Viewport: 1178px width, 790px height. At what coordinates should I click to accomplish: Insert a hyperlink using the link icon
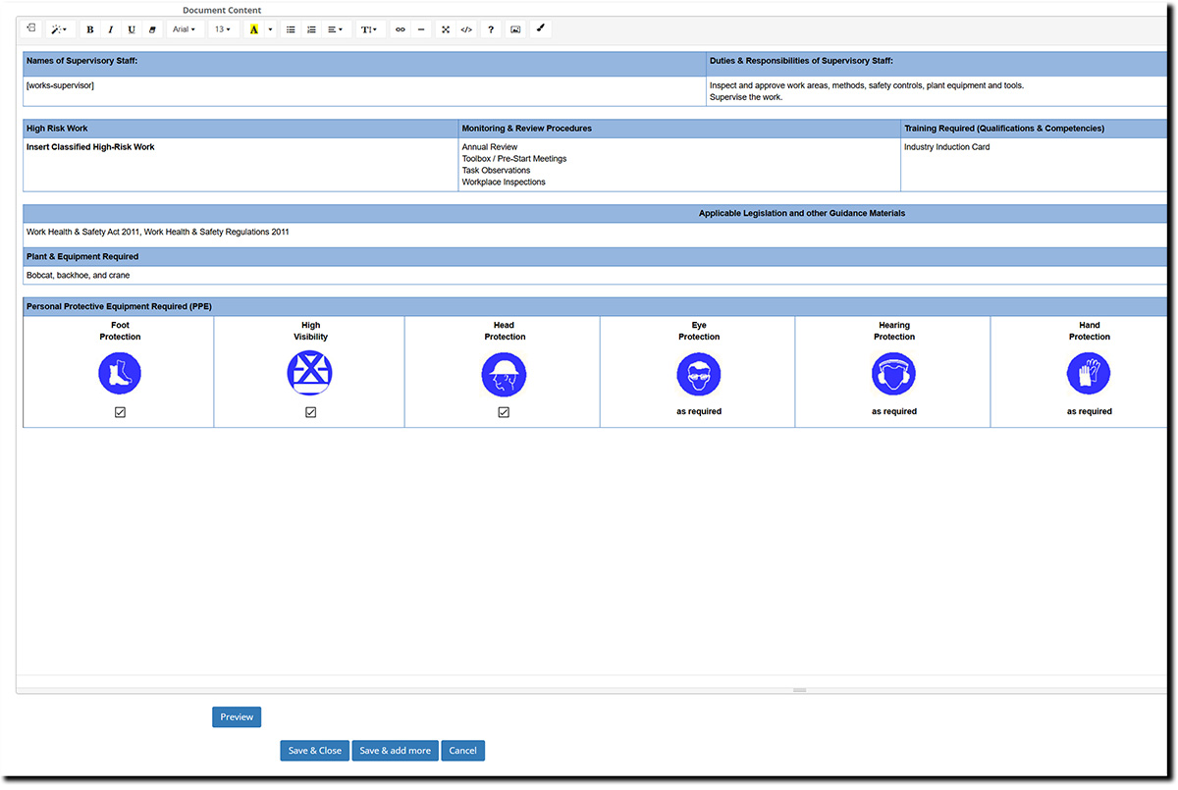coord(400,29)
